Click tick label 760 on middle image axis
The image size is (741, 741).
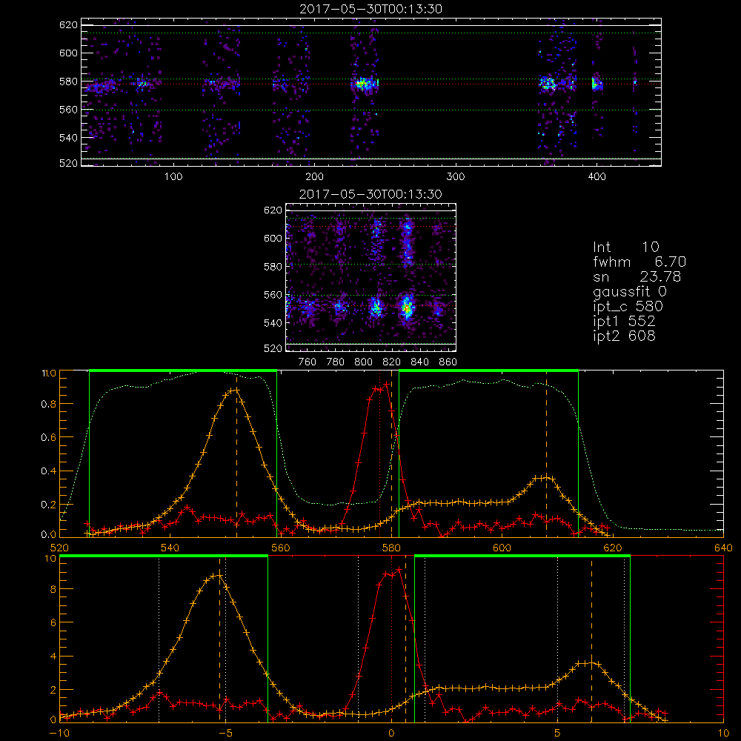[308, 362]
